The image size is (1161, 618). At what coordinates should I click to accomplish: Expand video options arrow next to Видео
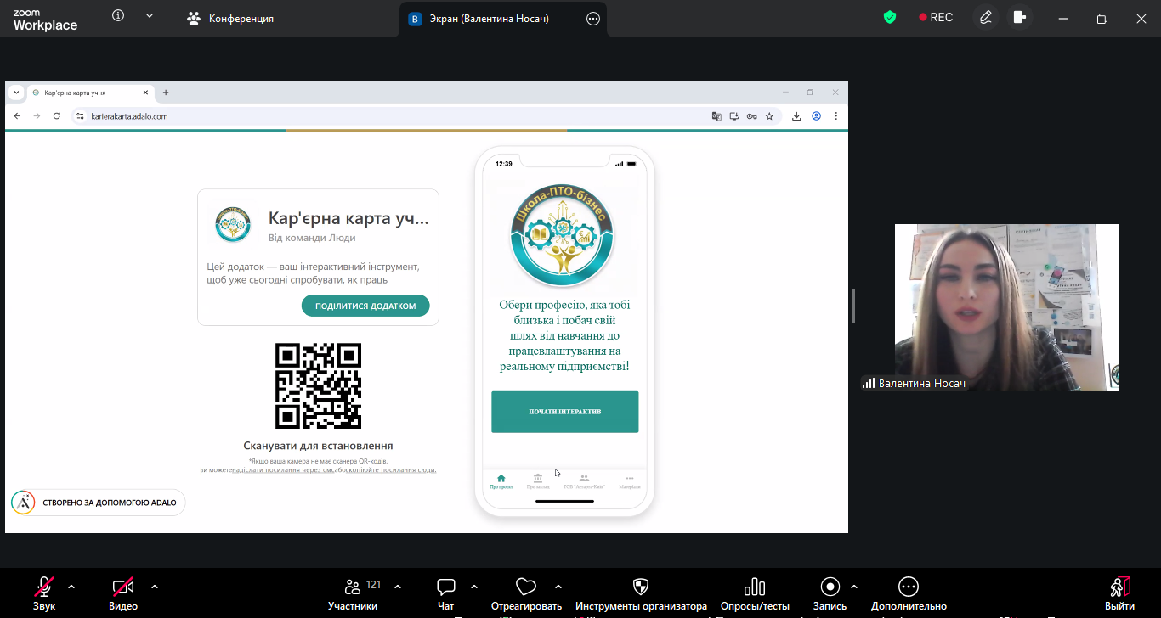tap(155, 587)
